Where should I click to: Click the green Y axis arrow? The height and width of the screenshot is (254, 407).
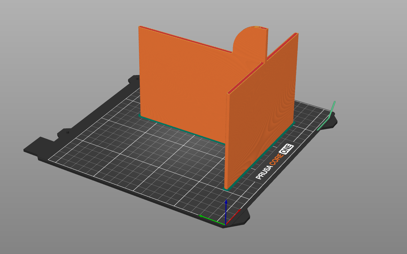click(212, 220)
